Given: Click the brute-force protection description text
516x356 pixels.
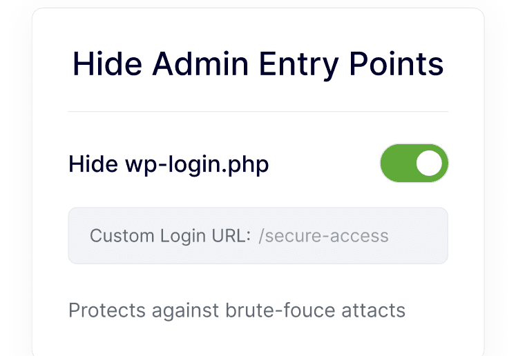Looking at the screenshot, I should 236,310.
